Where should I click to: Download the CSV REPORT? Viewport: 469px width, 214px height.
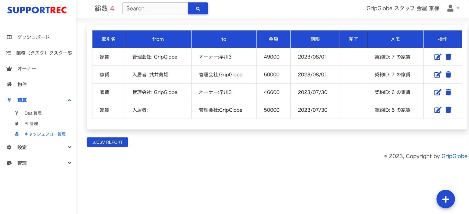pyautogui.click(x=107, y=142)
